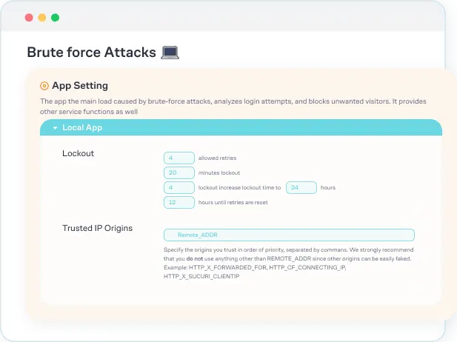Click the Trusted IP Origins label

click(97, 228)
